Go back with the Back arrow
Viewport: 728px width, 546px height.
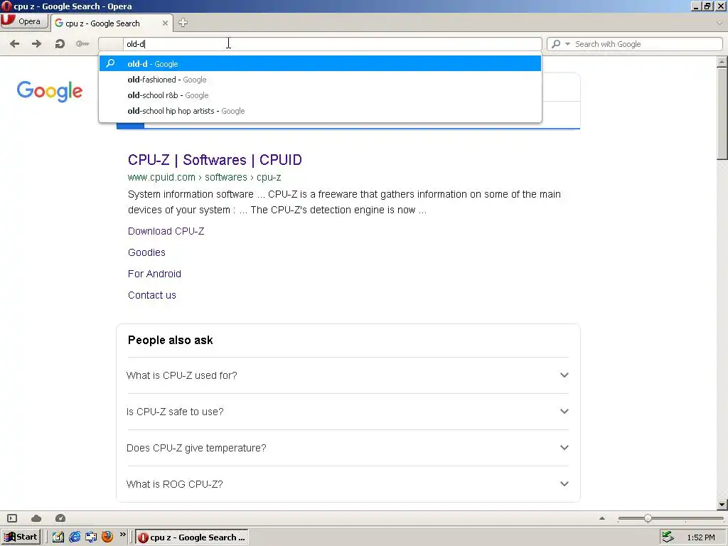[x=14, y=43]
